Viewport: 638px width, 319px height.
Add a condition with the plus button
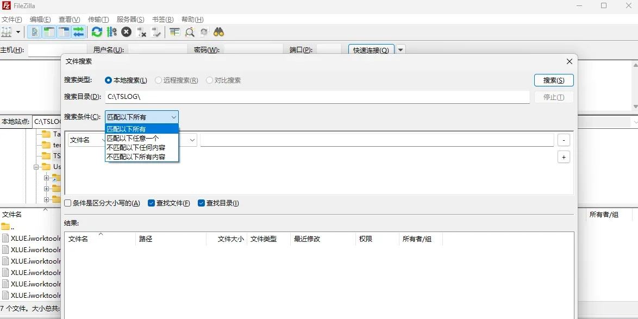click(x=564, y=157)
